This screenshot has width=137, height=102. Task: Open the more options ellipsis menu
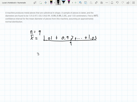click(107, 3)
